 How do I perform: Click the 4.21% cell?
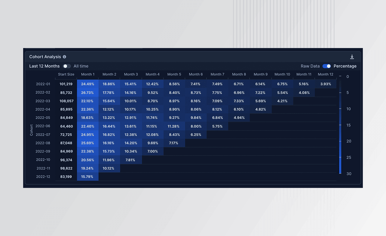click(x=282, y=101)
